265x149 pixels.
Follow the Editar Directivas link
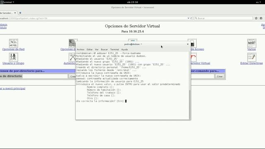click(251, 63)
